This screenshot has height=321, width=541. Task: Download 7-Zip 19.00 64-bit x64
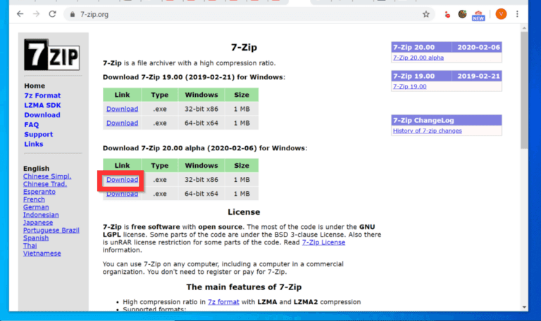tap(122, 123)
